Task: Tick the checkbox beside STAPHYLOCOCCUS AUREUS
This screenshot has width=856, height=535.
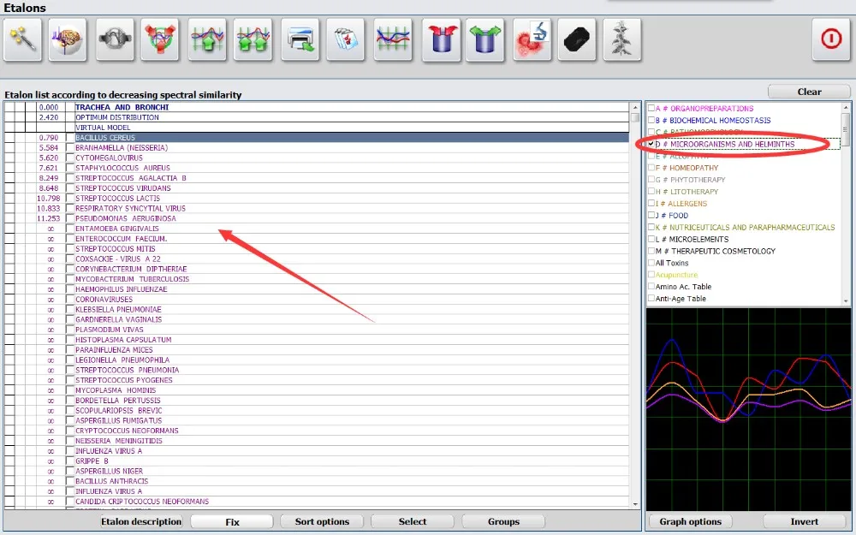Action: [70, 168]
